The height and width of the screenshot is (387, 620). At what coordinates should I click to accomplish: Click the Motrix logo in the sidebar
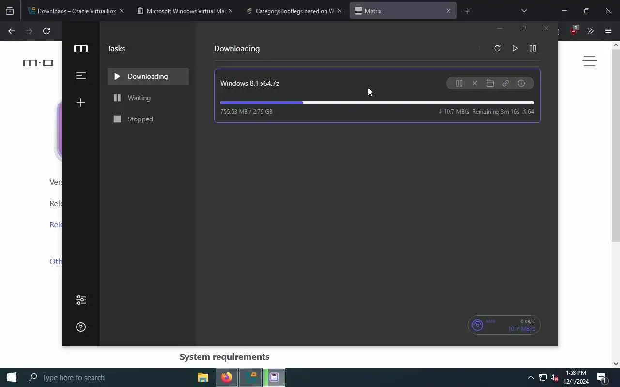pyautogui.click(x=81, y=48)
